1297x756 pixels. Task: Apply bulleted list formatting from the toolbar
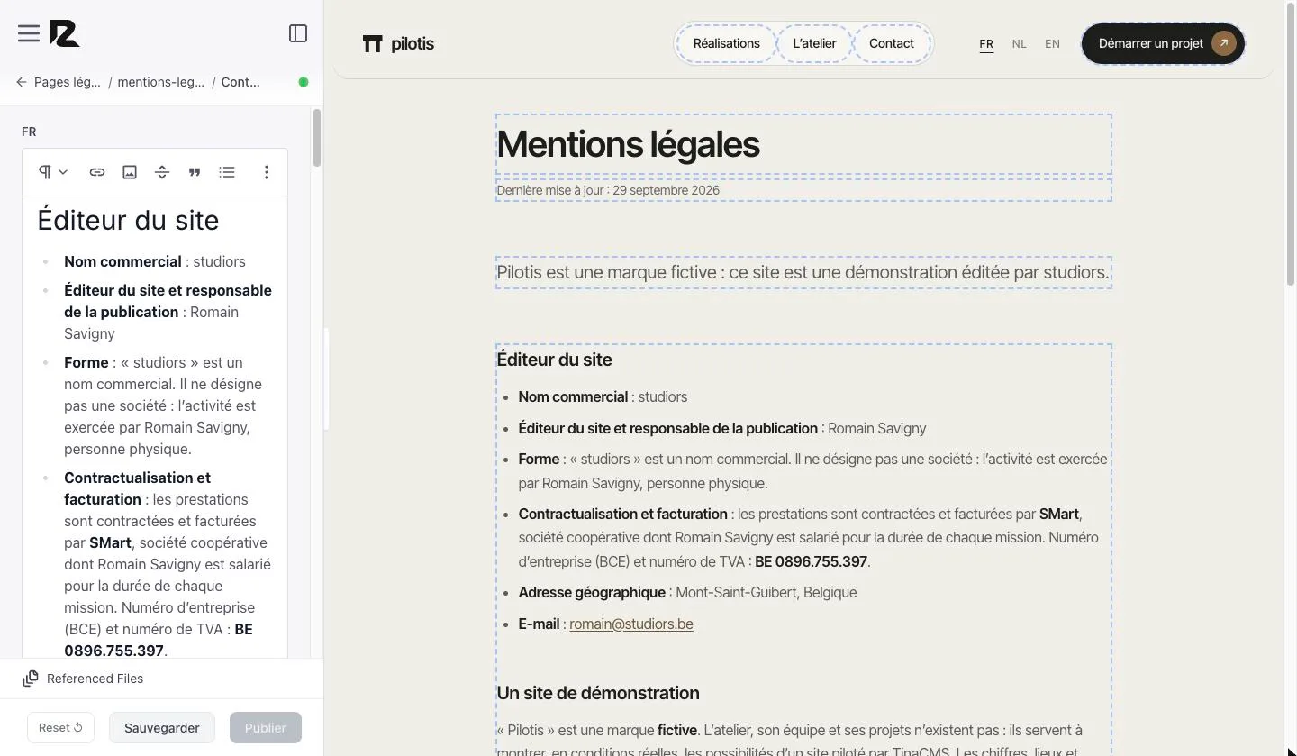tap(227, 172)
